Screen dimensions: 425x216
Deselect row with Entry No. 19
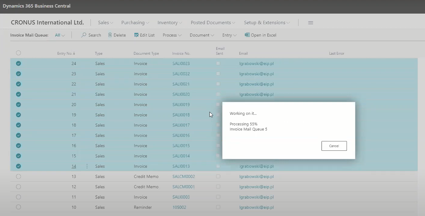[18, 115]
